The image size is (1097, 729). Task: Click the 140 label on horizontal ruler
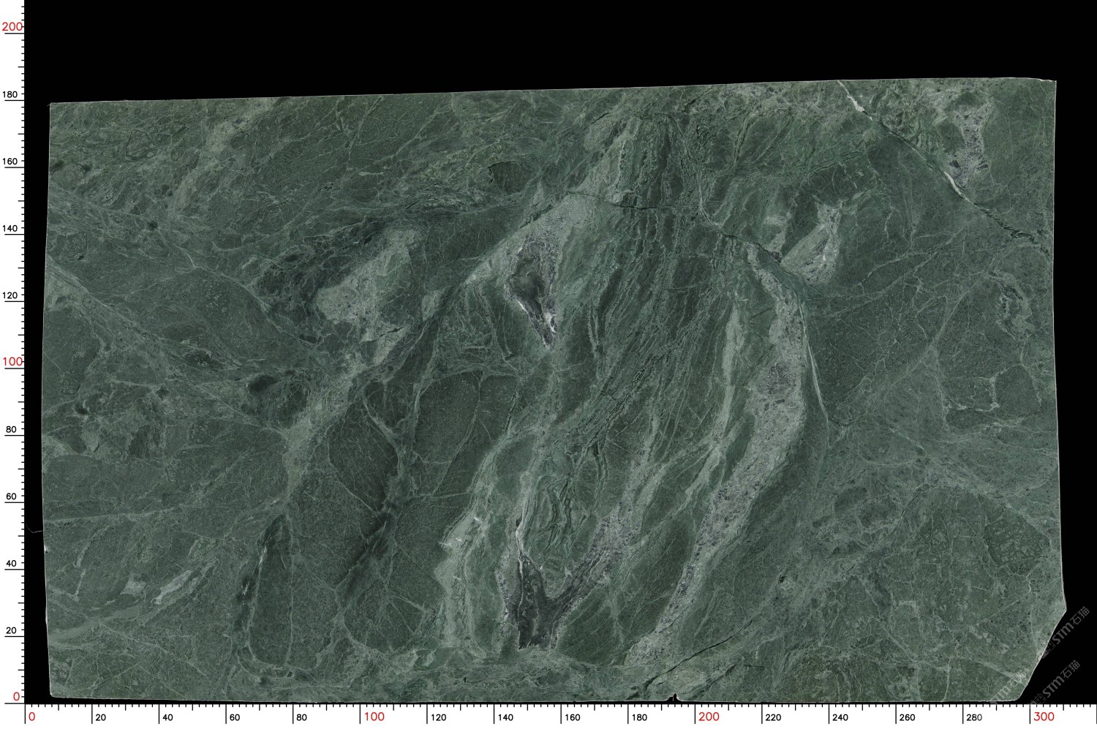point(505,717)
